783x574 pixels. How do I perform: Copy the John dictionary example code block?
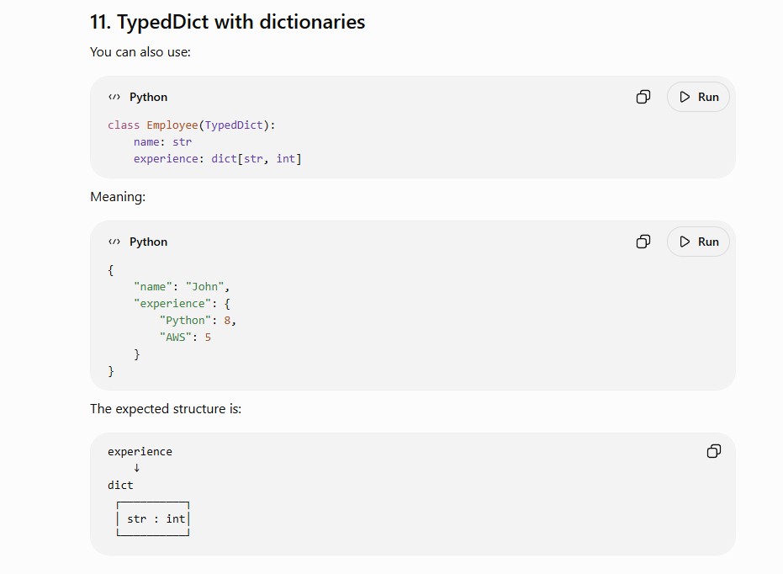[x=643, y=242]
